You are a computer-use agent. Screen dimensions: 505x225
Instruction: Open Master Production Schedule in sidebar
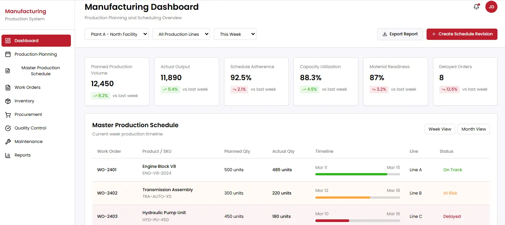point(40,71)
